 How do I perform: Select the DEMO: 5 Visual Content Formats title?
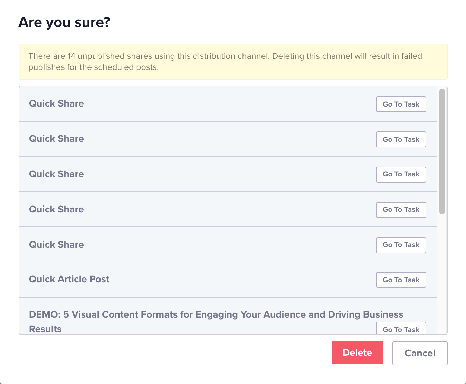(x=216, y=321)
